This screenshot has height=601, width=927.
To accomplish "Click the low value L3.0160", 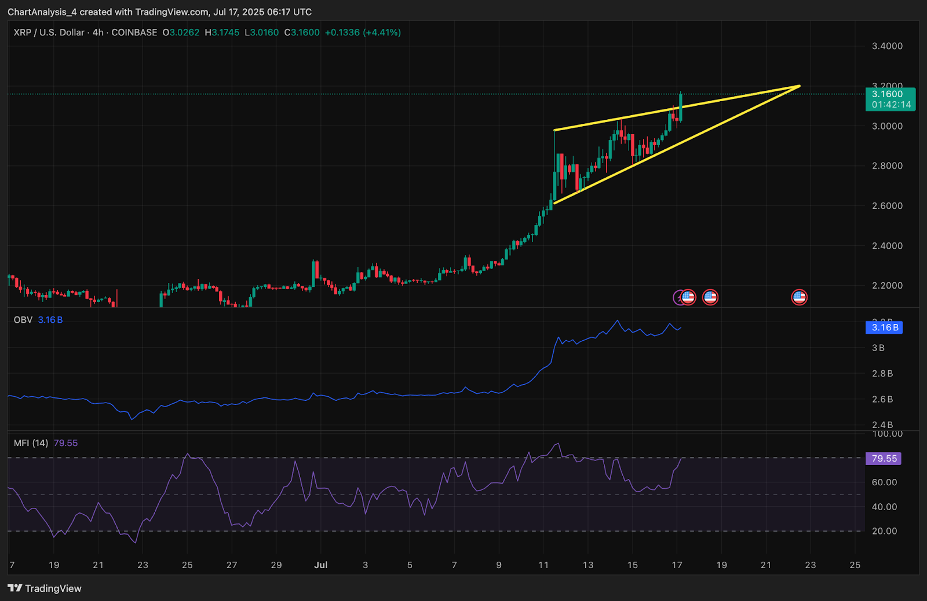I will point(261,32).
